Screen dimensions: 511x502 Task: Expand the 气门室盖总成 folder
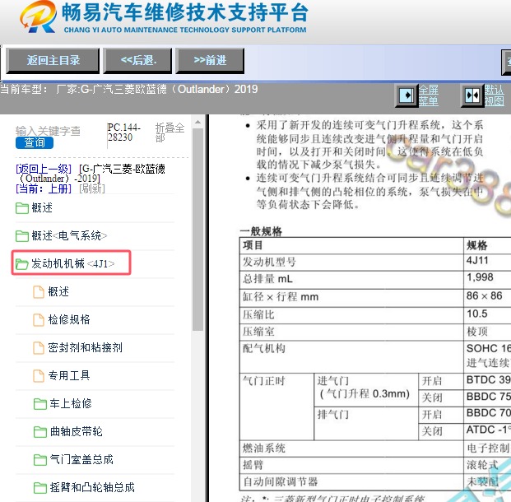pos(81,460)
